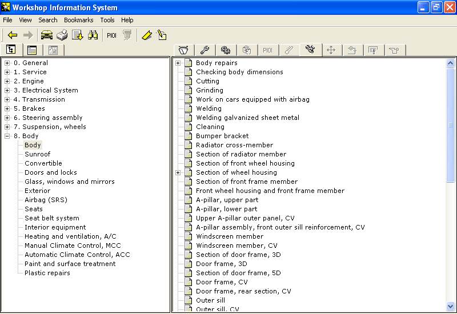Image resolution: width=457 pixels, height=314 pixels.
Task: Open the Help menu
Action: [127, 20]
